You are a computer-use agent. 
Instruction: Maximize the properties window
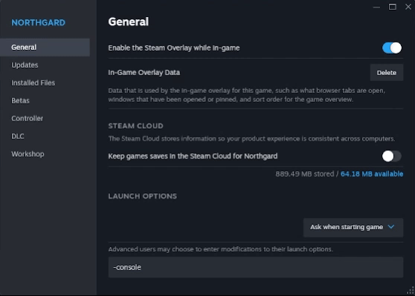[x=392, y=7]
